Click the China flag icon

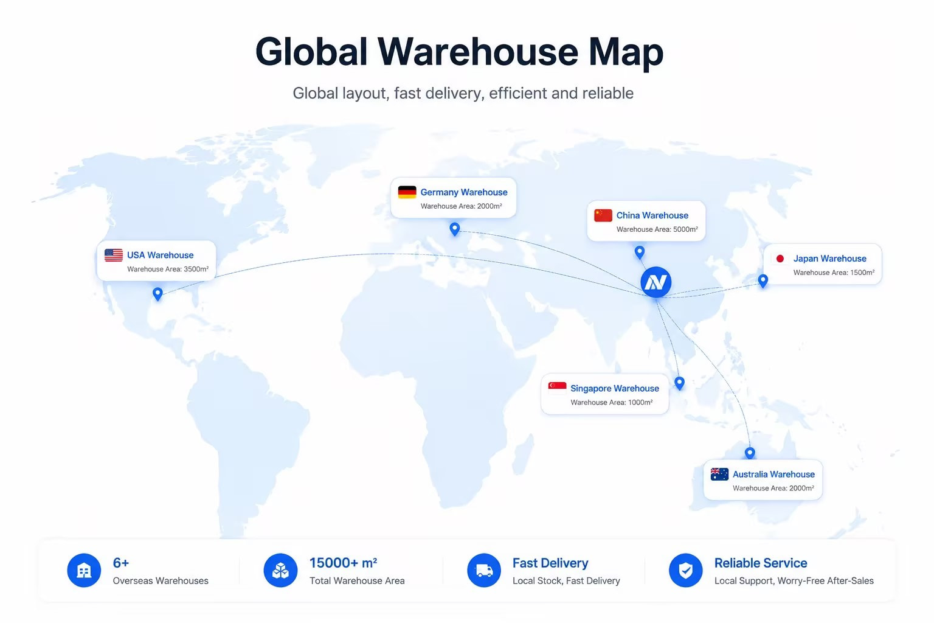pos(603,215)
